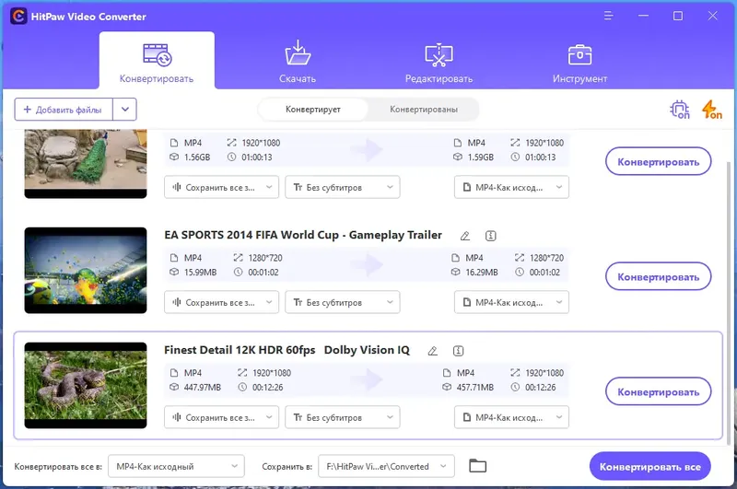Click the 447.97MB source size value
737x489 pixels.
pos(203,388)
